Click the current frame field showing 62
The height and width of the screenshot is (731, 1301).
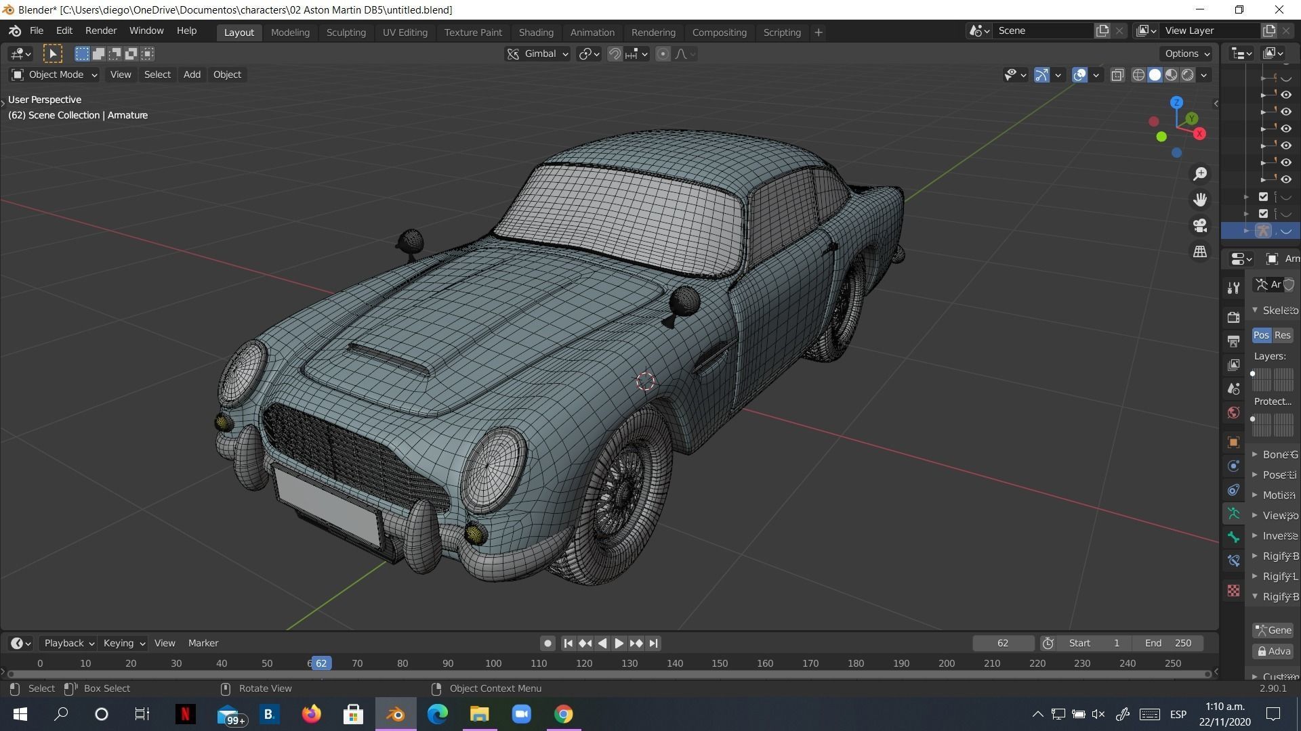tap(1003, 643)
